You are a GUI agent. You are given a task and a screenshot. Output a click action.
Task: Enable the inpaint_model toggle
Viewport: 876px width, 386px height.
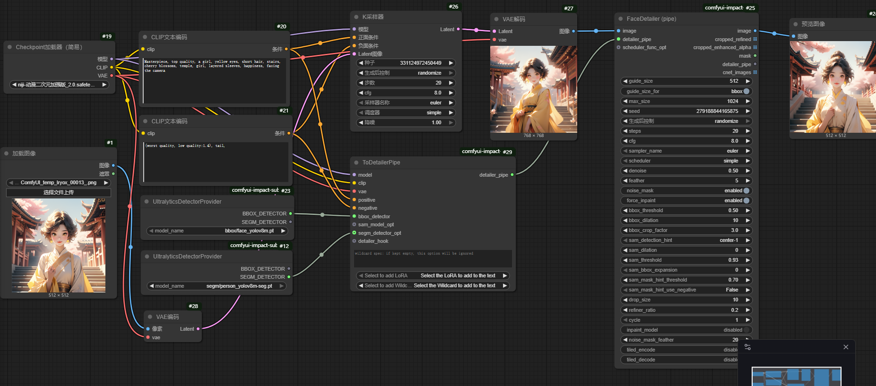click(x=746, y=330)
